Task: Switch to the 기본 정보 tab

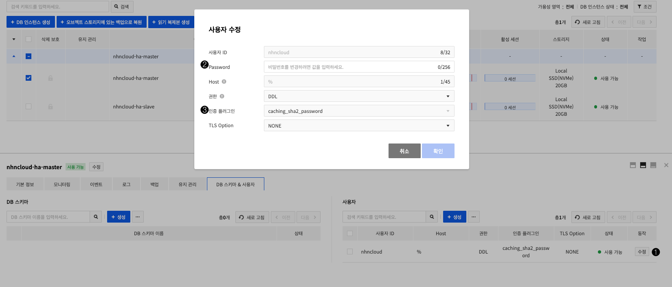Action: [25, 184]
